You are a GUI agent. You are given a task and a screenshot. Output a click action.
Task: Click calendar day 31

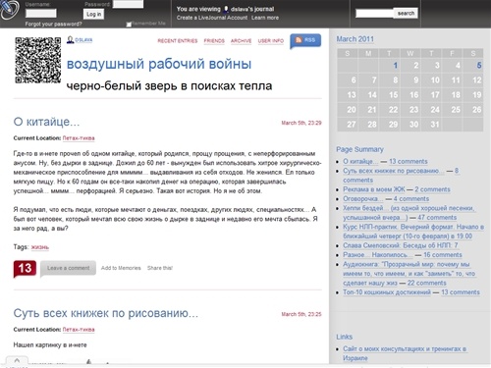click(435, 125)
